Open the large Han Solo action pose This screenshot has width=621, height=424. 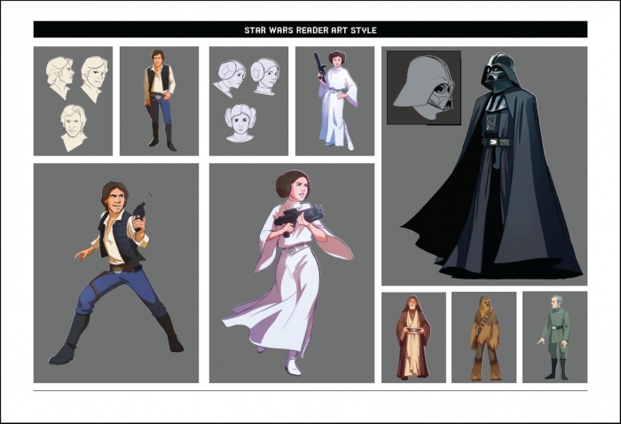pos(116,273)
